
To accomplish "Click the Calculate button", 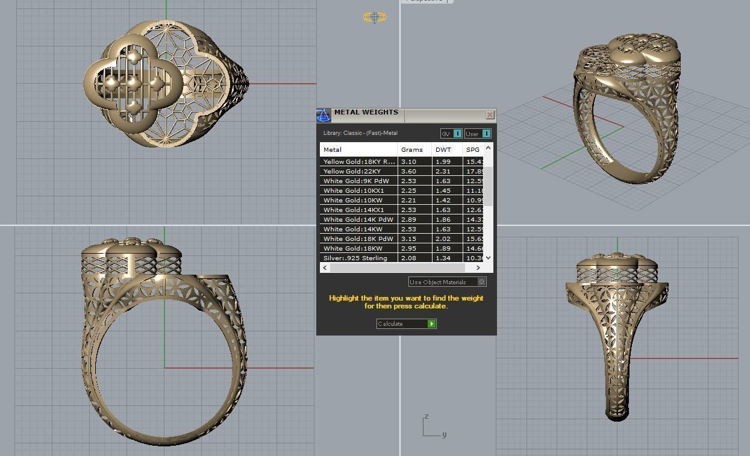I will coord(406,323).
